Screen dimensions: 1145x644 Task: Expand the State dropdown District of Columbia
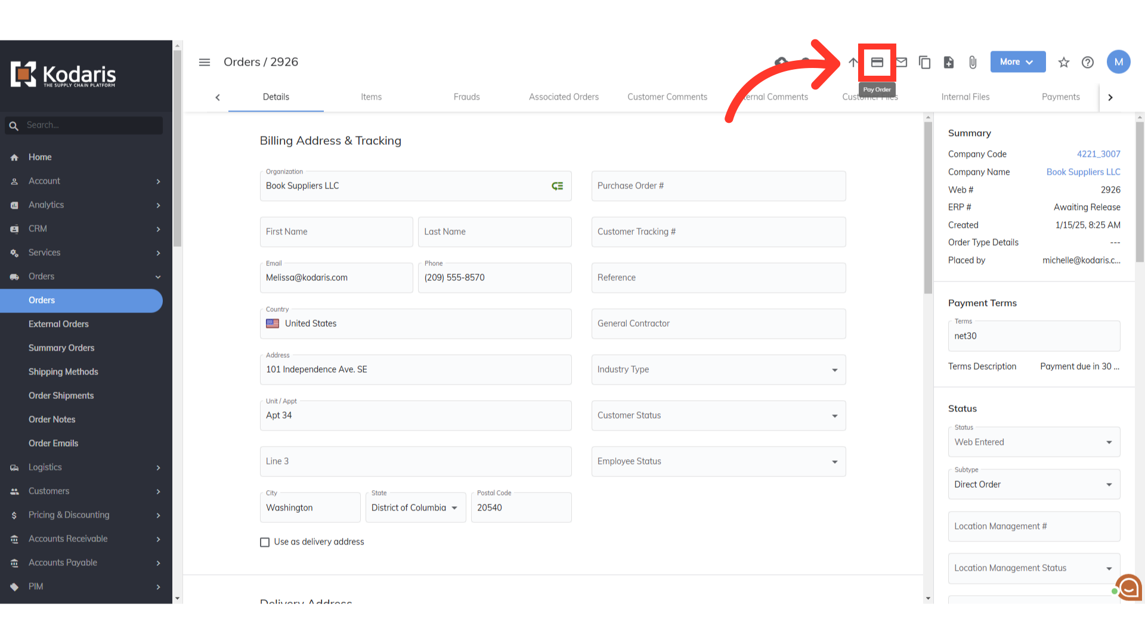pyautogui.click(x=416, y=507)
